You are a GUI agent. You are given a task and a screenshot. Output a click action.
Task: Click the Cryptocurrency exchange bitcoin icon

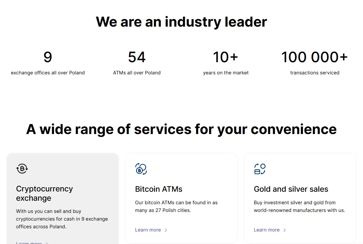(x=22, y=169)
